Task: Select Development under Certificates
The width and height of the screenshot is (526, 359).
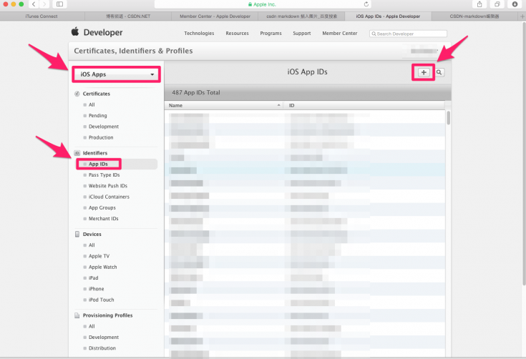Action: pos(104,127)
